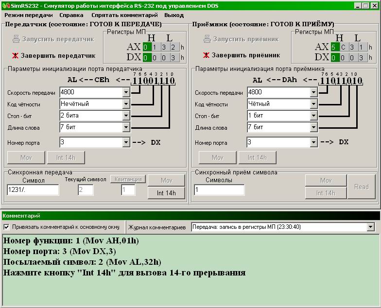The width and height of the screenshot is (381, 308).
Task: Click red X icon for Завершить приёмник
Action: click(x=206, y=55)
